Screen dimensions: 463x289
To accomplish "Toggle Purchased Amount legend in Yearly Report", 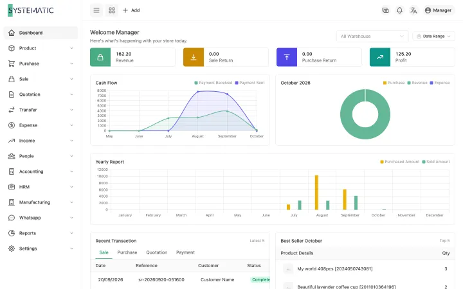I will [400, 162].
